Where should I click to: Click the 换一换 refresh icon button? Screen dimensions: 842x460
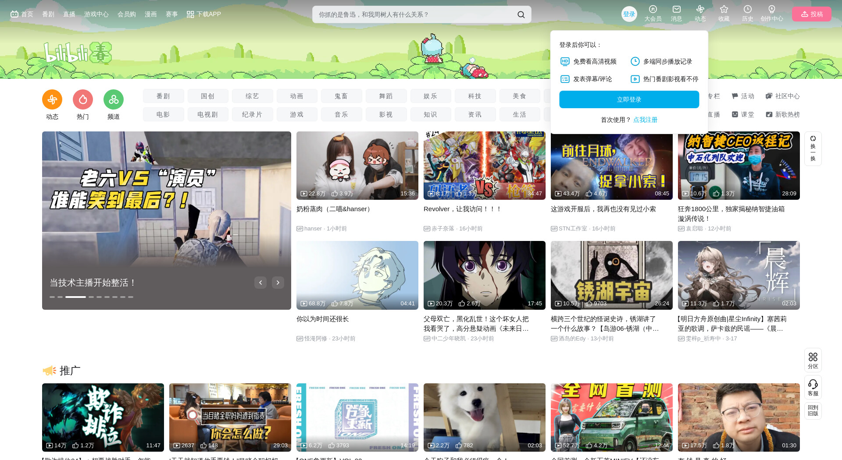[x=813, y=149]
